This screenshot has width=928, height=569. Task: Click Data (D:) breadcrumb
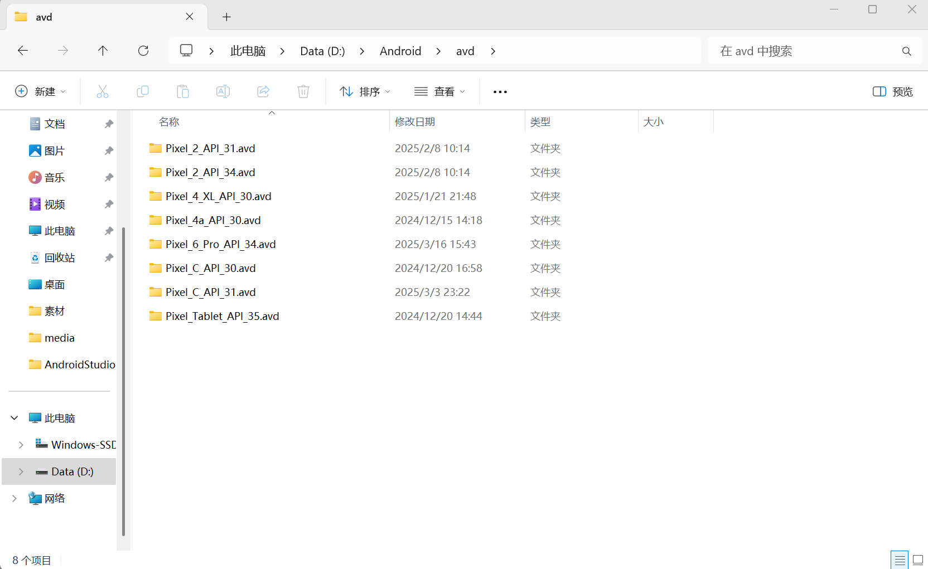pyautogui.click(x=322, y=51)
